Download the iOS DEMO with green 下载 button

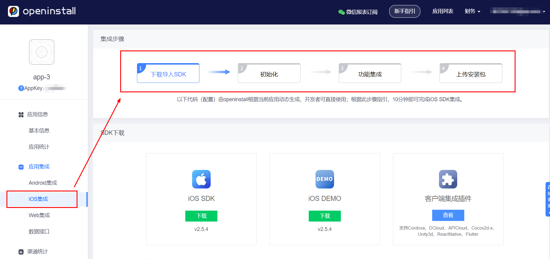coord(325,216)
